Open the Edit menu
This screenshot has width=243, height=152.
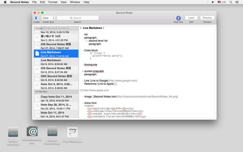click(x=42, y=2)
